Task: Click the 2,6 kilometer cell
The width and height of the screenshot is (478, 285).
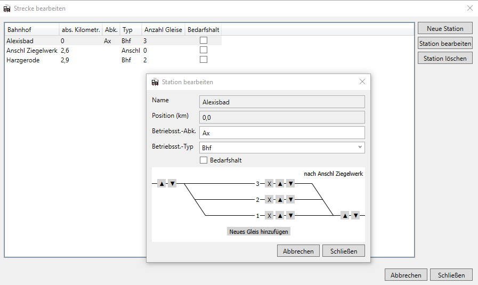Action: pos(64,50)
